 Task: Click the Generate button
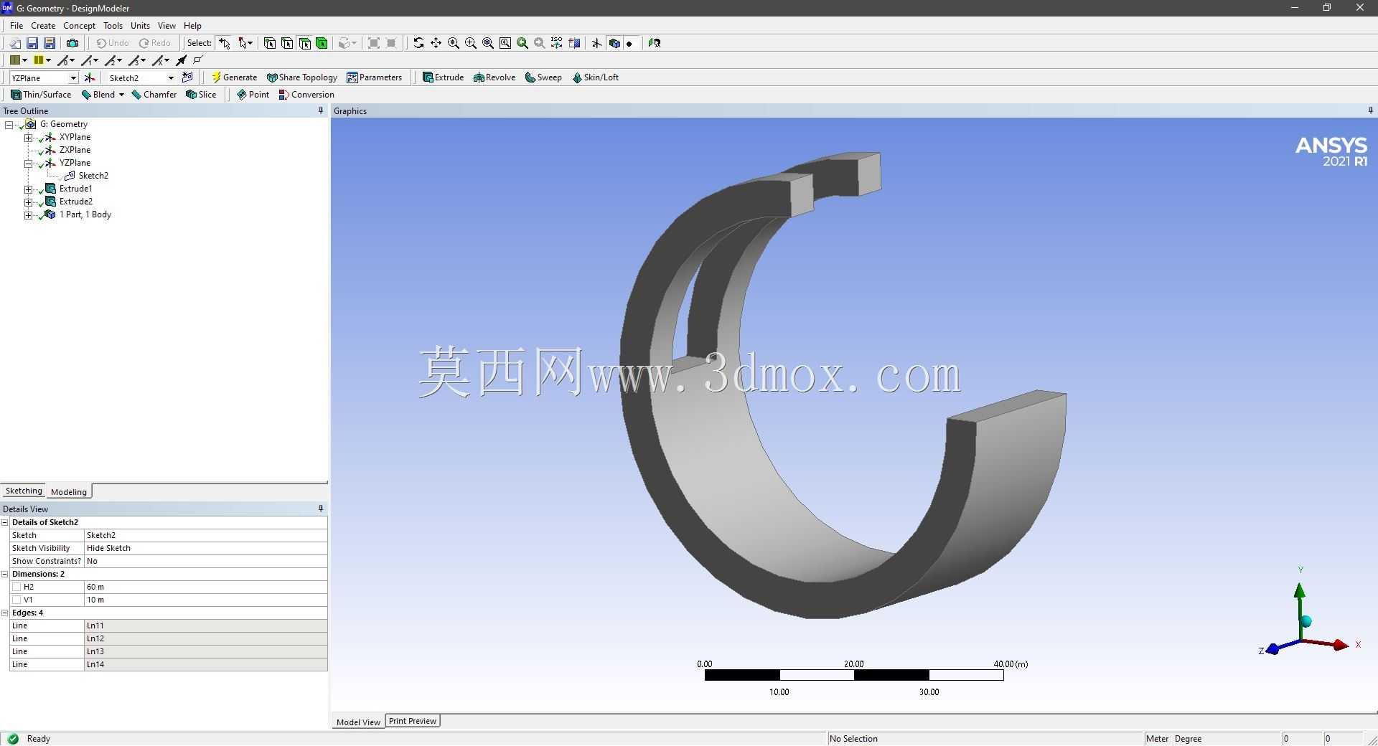234,77
